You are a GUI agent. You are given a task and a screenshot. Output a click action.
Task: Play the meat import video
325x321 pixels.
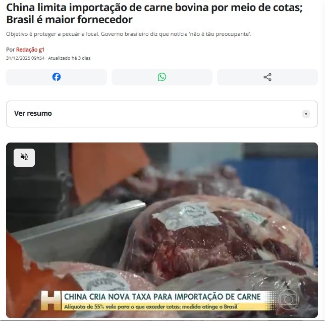click(162, 230)
